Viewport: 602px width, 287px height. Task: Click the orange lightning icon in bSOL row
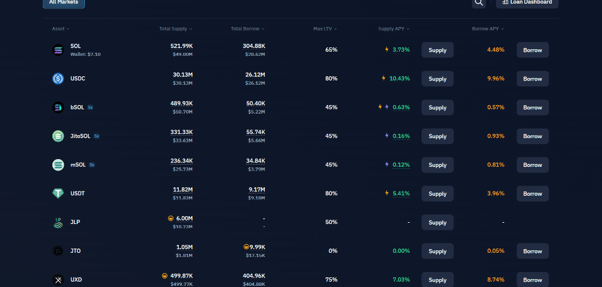point(380,107)
